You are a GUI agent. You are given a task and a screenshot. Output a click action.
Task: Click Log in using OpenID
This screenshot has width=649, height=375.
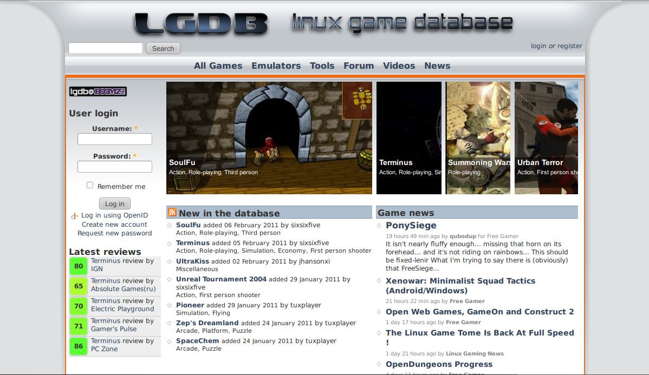(115, 215)
